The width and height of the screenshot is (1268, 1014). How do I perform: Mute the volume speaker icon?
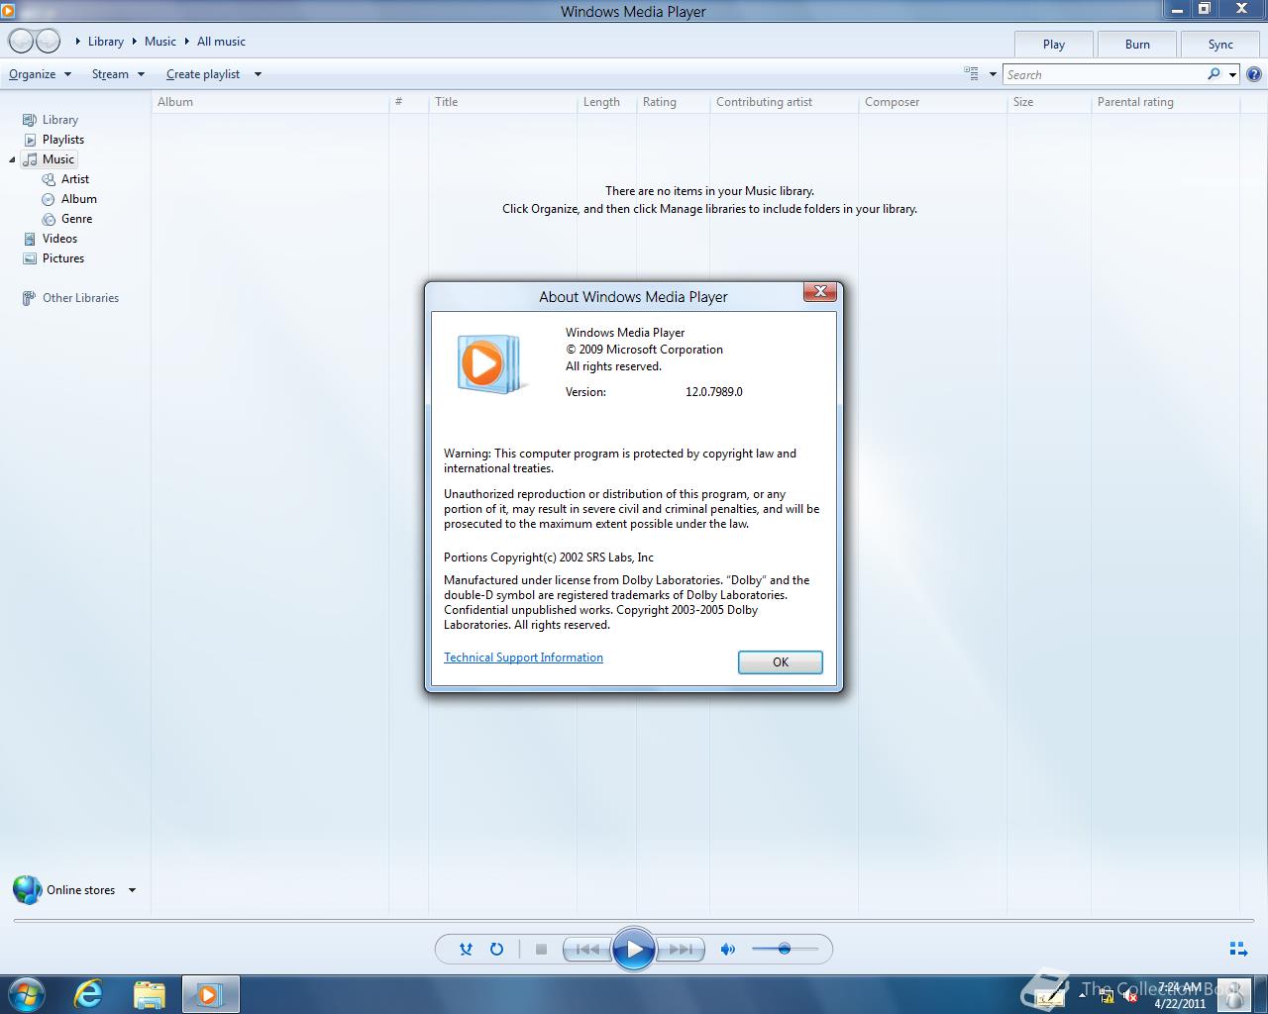[728, 949]
